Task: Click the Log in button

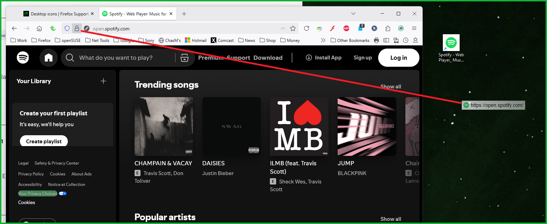Action: [399, 58]
